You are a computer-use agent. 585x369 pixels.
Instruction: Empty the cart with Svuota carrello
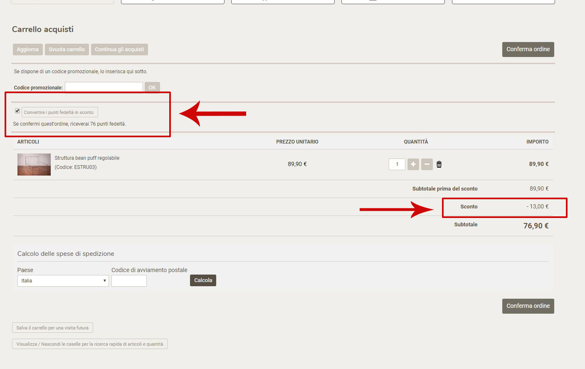pyautogui.click(x=67, y=50)
